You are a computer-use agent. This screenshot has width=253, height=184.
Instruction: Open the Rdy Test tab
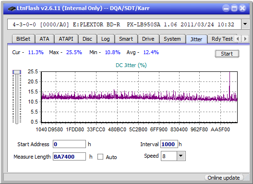click(222, 39)
